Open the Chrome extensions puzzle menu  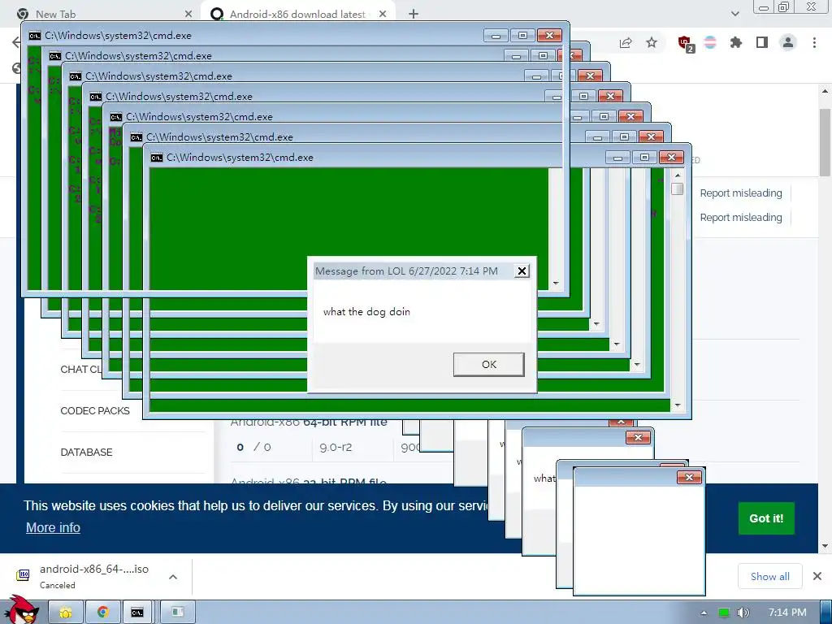[735, 43]
